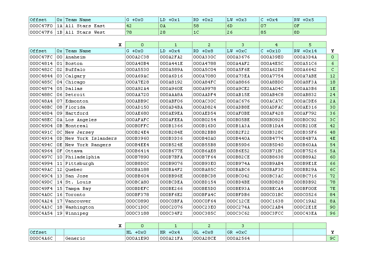Screen dimensions: 367x258
Task: Select the green Y value 9C cell
Action: pos(332,238)
